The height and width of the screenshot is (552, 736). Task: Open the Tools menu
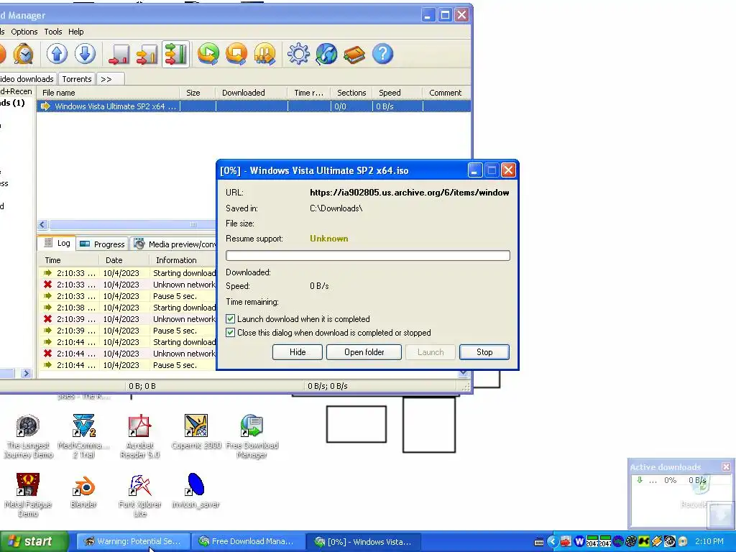(x=53, y=32)
